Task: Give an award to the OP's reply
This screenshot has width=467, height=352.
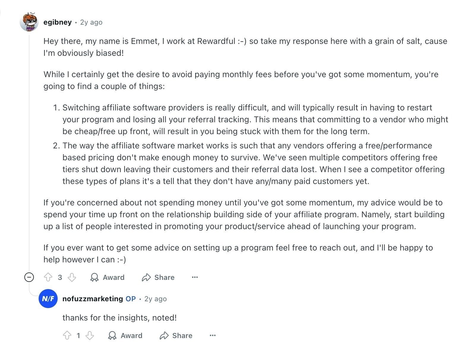Action: 125,335
